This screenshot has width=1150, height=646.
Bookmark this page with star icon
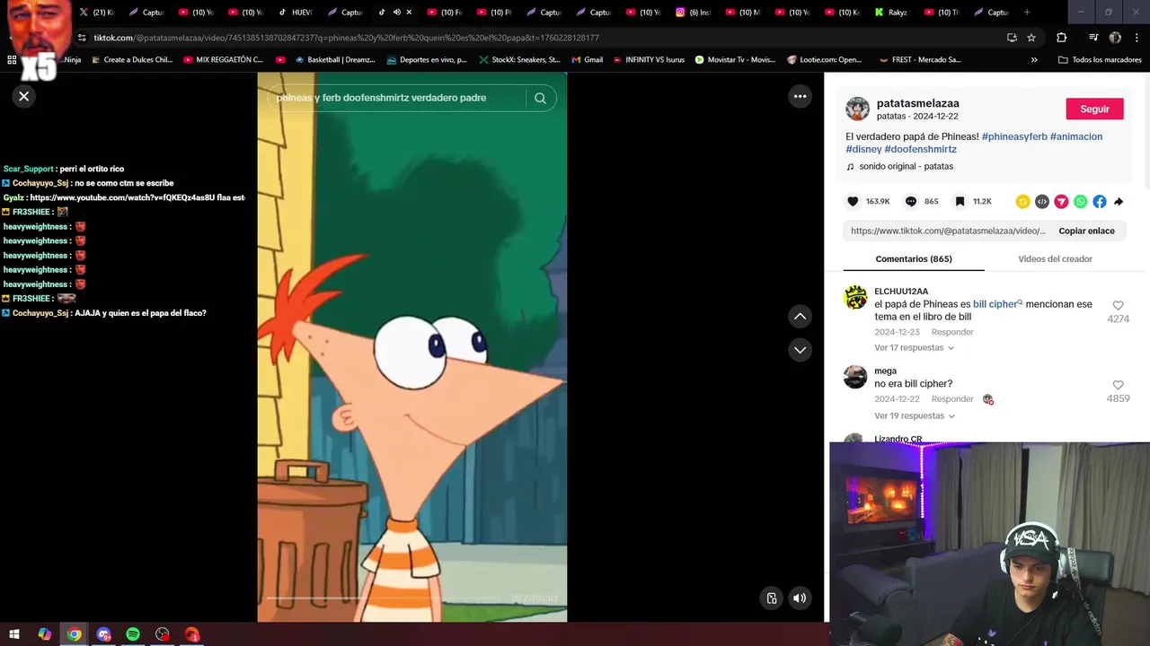1031,38
